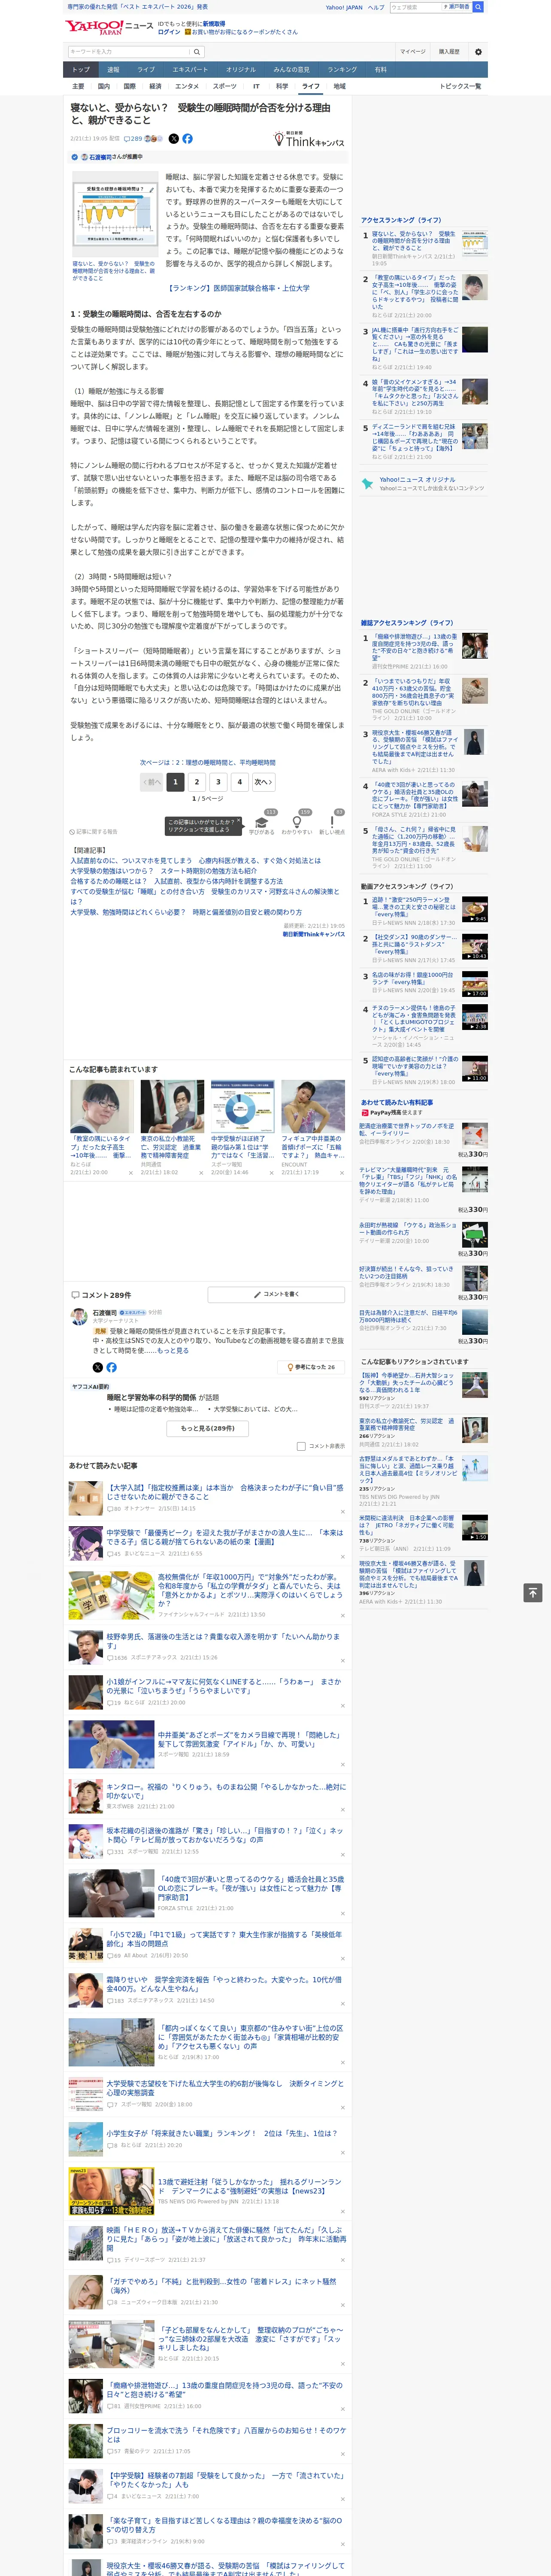The height and width of the screenshot is (2576, 551).
Task: Open 購入履歴
Action: 449,51
